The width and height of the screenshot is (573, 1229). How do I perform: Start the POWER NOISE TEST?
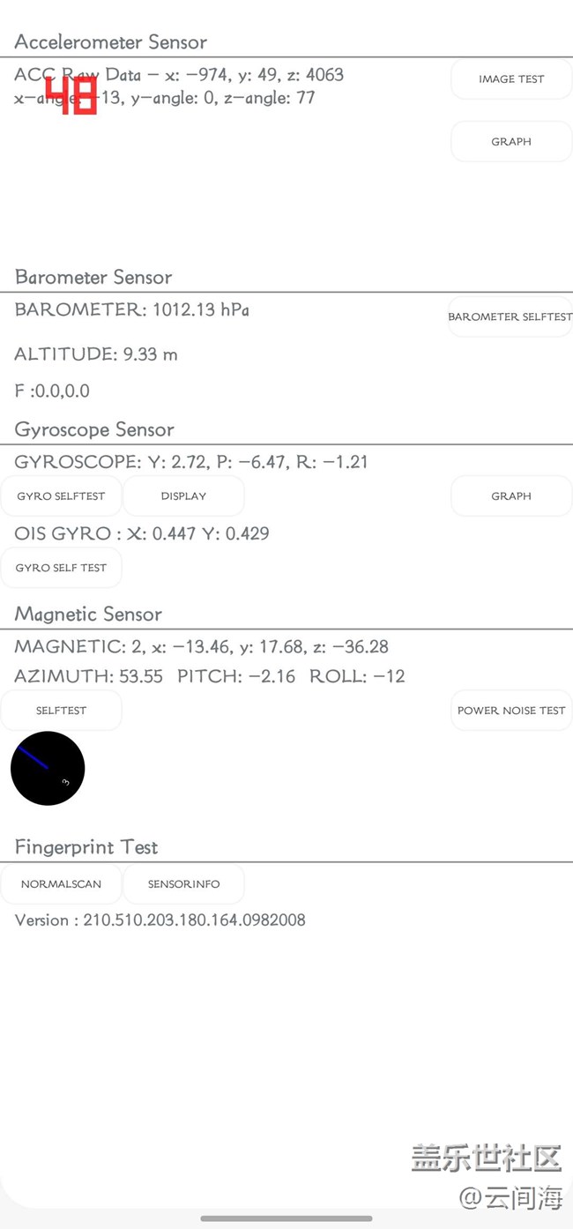pos(511,711)
